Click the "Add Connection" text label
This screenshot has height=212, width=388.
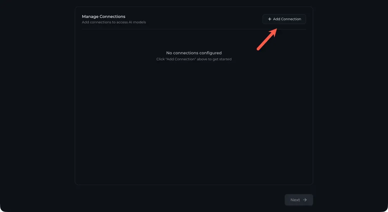coord(287,19)
